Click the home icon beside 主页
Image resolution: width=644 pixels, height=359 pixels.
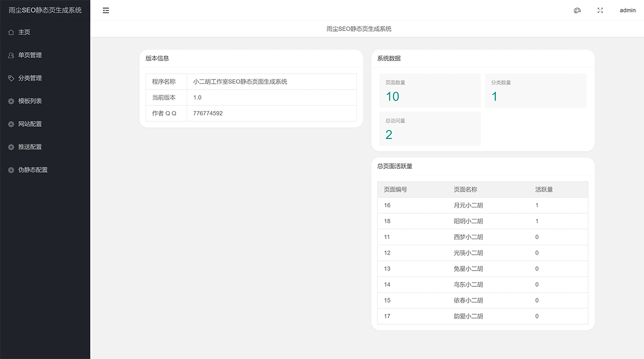pyautogui.click(x=12, y=32)
